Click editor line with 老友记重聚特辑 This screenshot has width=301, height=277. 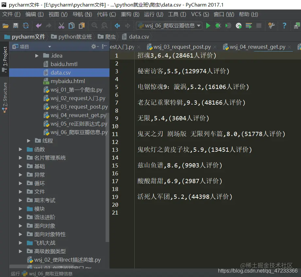(x=192, y=103)
